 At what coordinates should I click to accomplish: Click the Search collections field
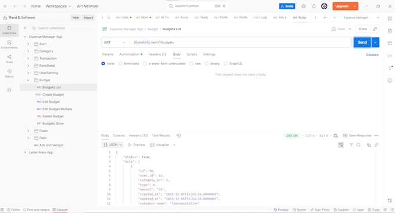coord(63,28)
